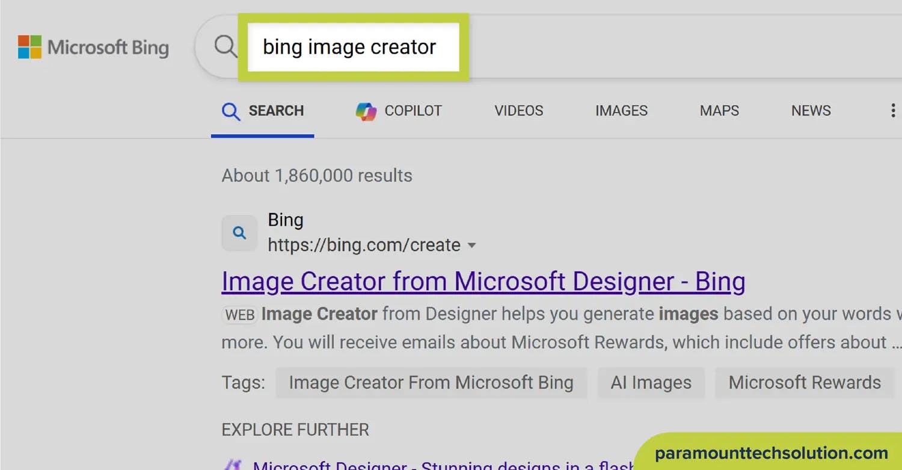Click the EXPLORE FURTHER heading
Viewport: 902px width, 470px height.
(x=295, y=430)
